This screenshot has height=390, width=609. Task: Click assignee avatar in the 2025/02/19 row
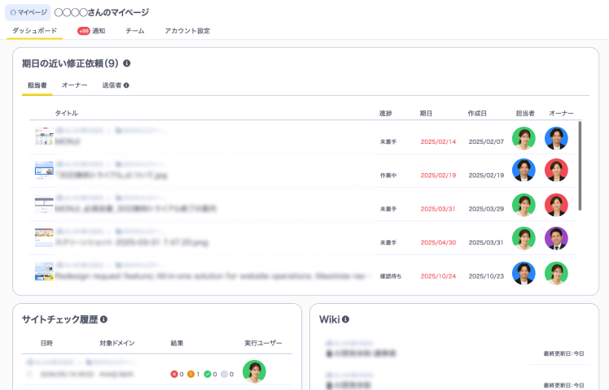tap(524, 170)
